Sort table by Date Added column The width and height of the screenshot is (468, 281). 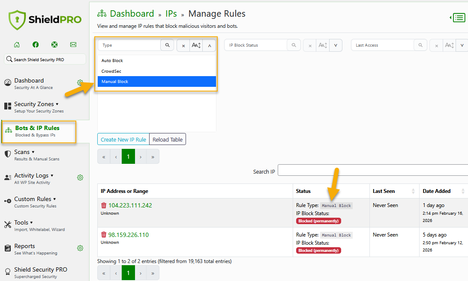coord(444,191)
